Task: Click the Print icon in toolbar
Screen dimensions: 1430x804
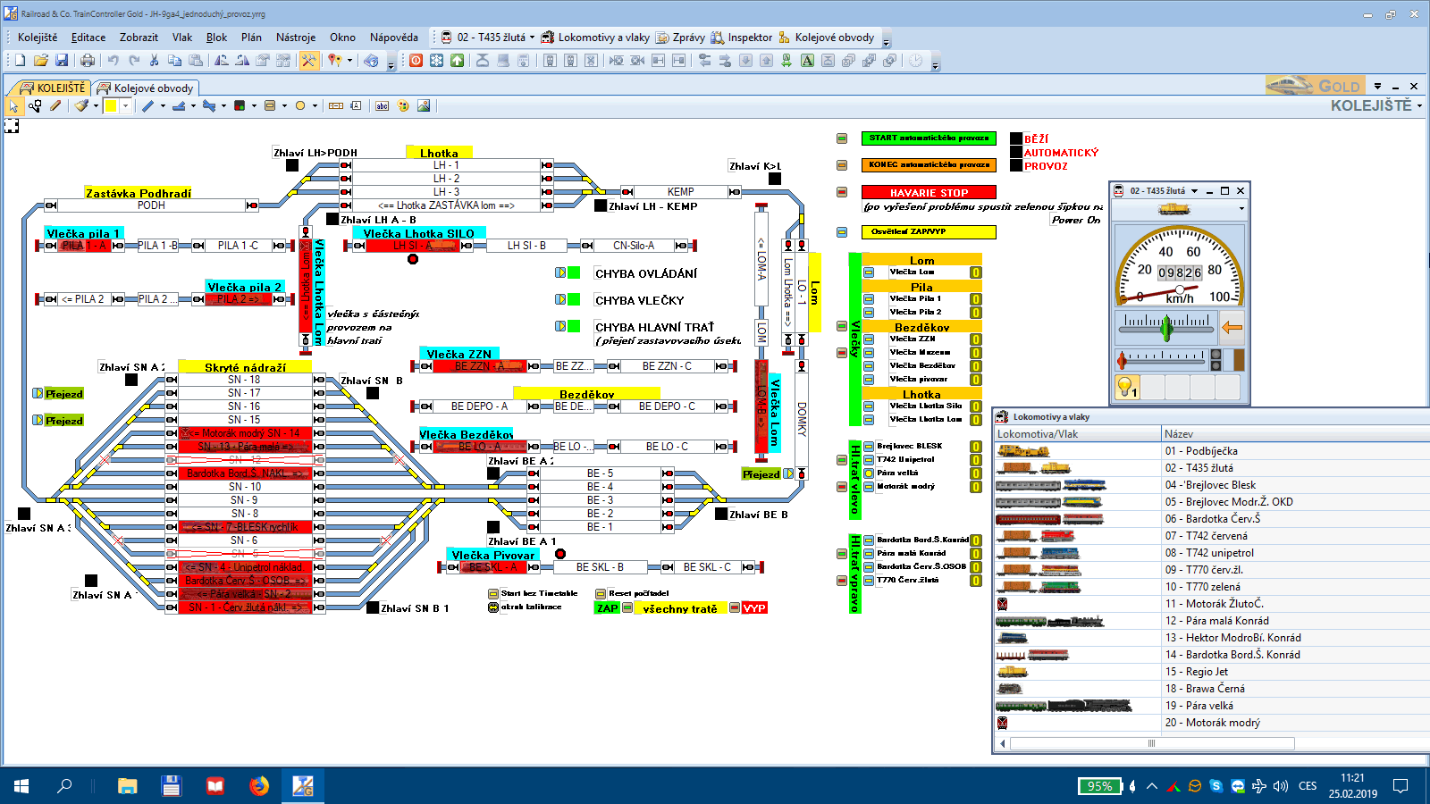Action: (88, 61)
